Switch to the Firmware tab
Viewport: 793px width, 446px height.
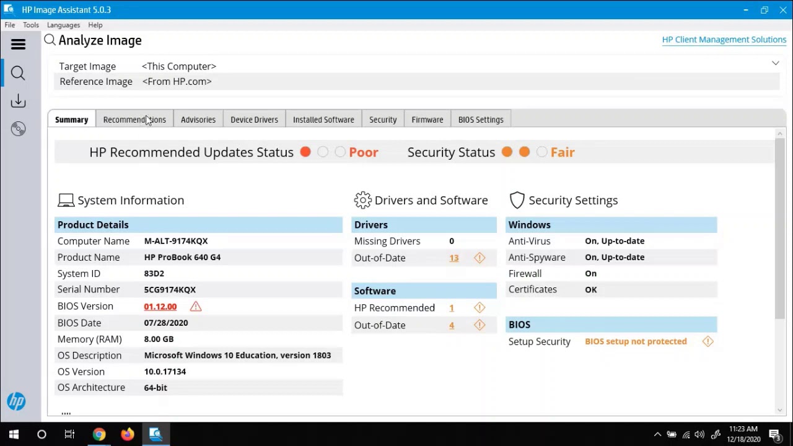427,120
